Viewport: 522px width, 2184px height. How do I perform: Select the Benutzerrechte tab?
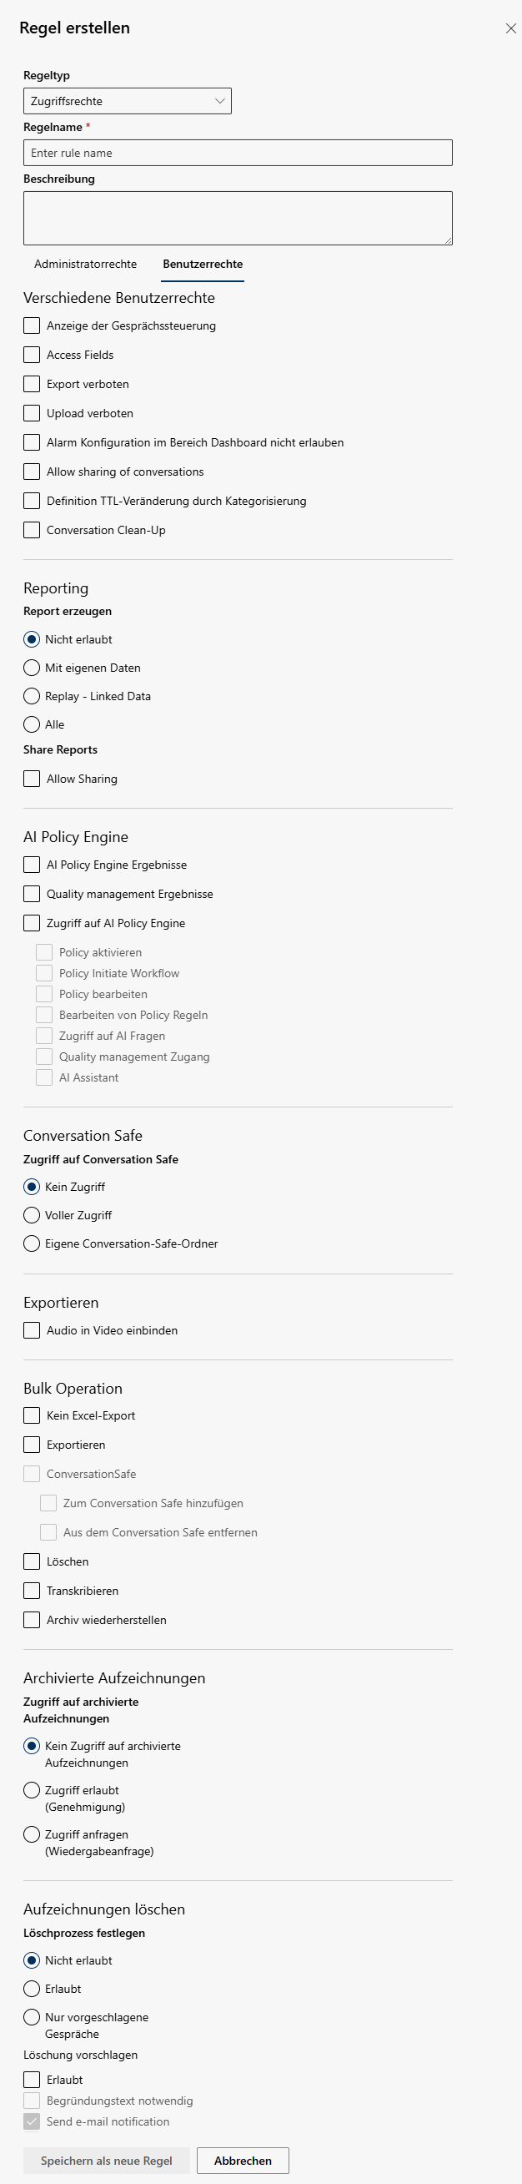pyautogui.click(x=203, y=264)
